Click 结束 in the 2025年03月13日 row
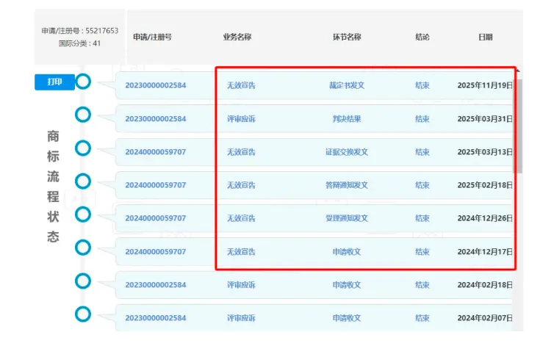The width and height of the screenshot is (554, 346). [422, 152]
